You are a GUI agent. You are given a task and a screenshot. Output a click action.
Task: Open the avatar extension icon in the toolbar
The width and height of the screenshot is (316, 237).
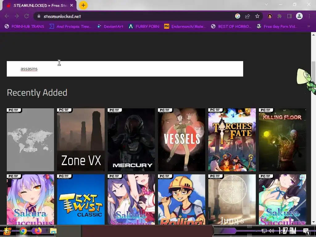point(270,16)
